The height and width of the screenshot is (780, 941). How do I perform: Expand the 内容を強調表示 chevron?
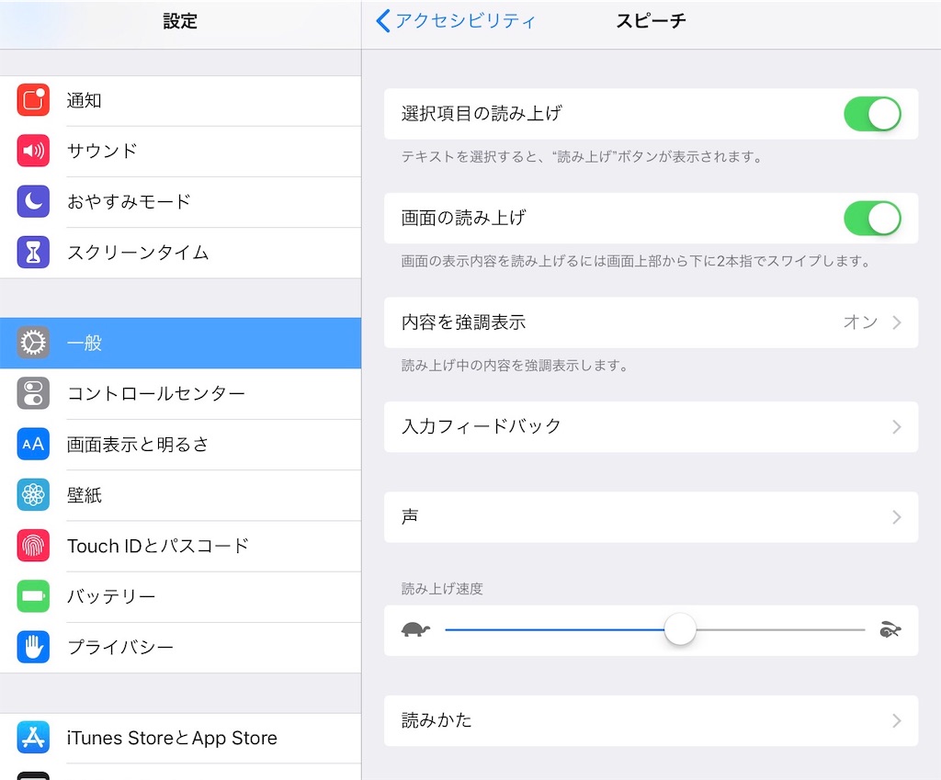tap(897, 322)
